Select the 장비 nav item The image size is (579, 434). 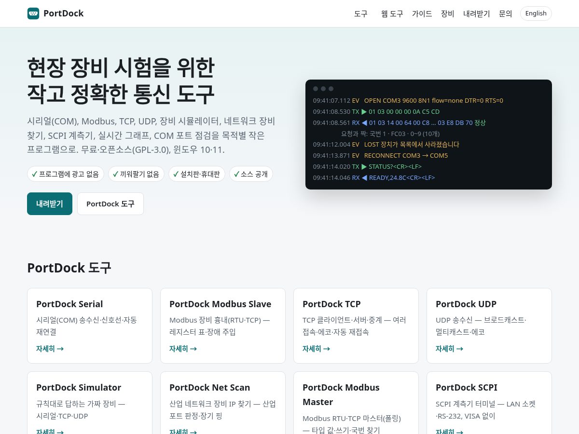tap(448, 14)
